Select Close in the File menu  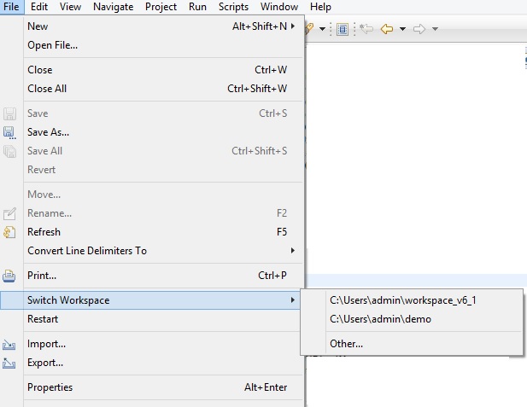164,70
